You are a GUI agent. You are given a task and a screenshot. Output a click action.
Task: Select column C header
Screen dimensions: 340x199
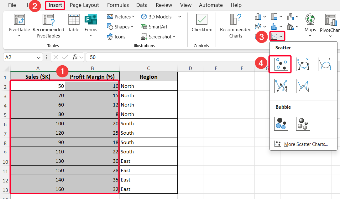click(x=148, y=68)
